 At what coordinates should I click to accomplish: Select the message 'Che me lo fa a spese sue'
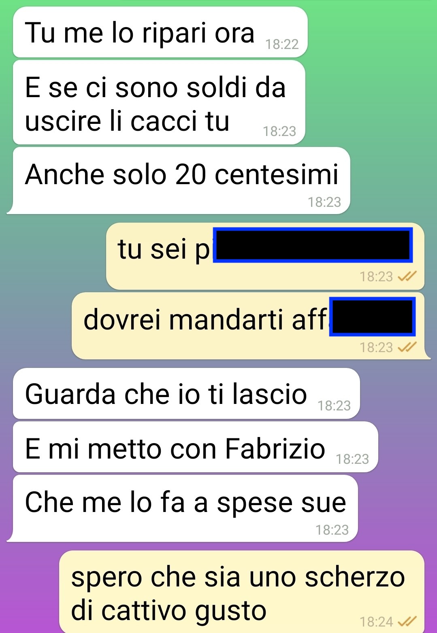pos(182,508)
